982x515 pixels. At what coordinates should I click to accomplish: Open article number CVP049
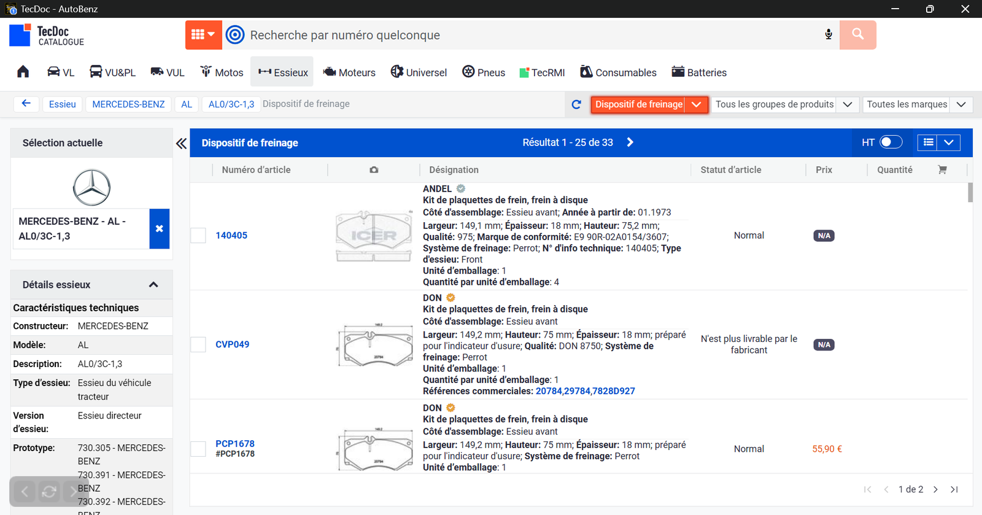click(x=233, y=345)
